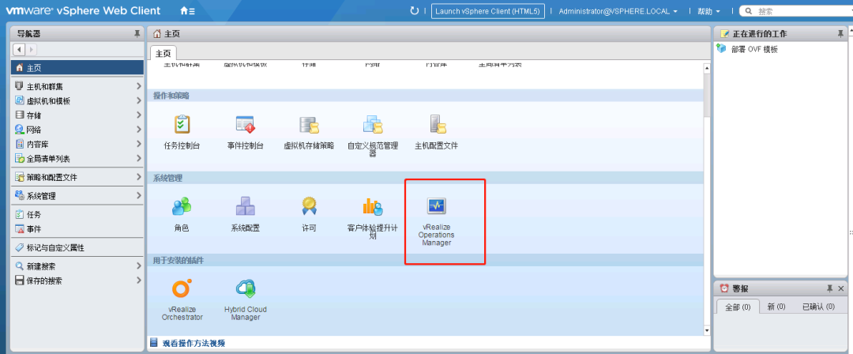Click the search magnifier icon
Screen dimensions: 853x354
coord(749,11)
